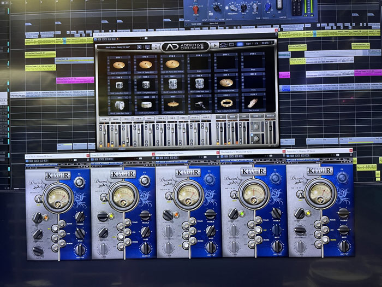The height and width of the screenshot is (287, 382).
Task: Open the BEATS page in Addictive Drums
Action: coord(265,43)
